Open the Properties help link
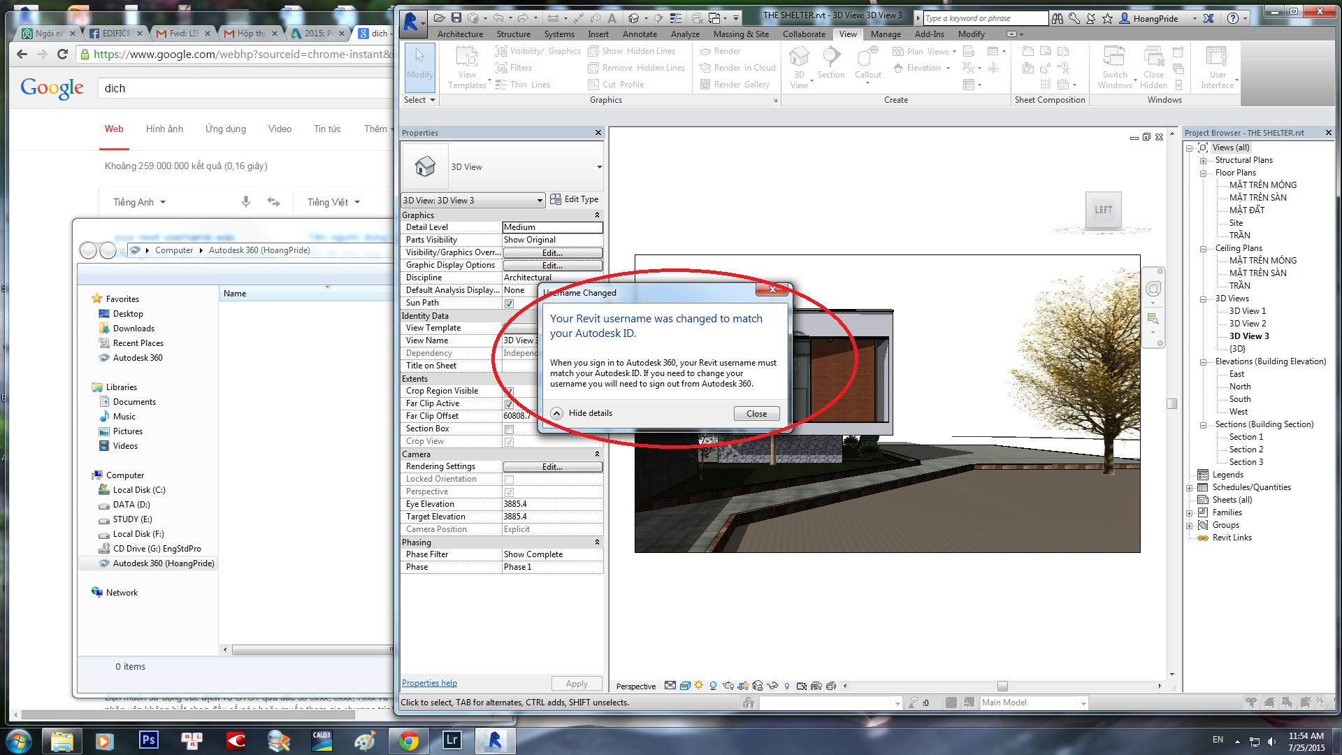 pos(429,683)
